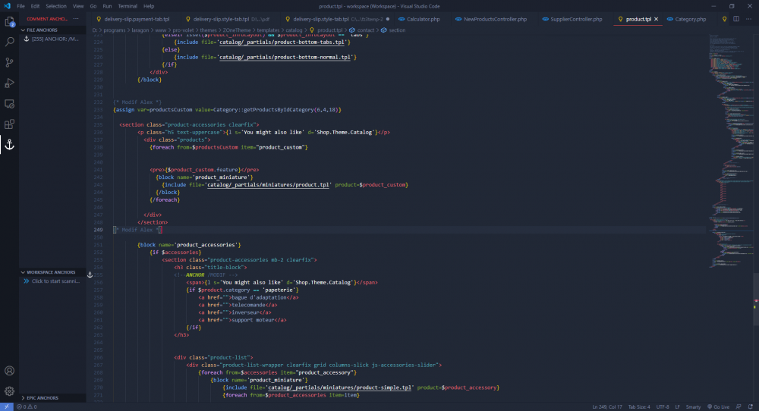Screen dimensions: 759x411
Task: Follow link to miniatures/product-simple.tpl include
Action: coord(340,387)
